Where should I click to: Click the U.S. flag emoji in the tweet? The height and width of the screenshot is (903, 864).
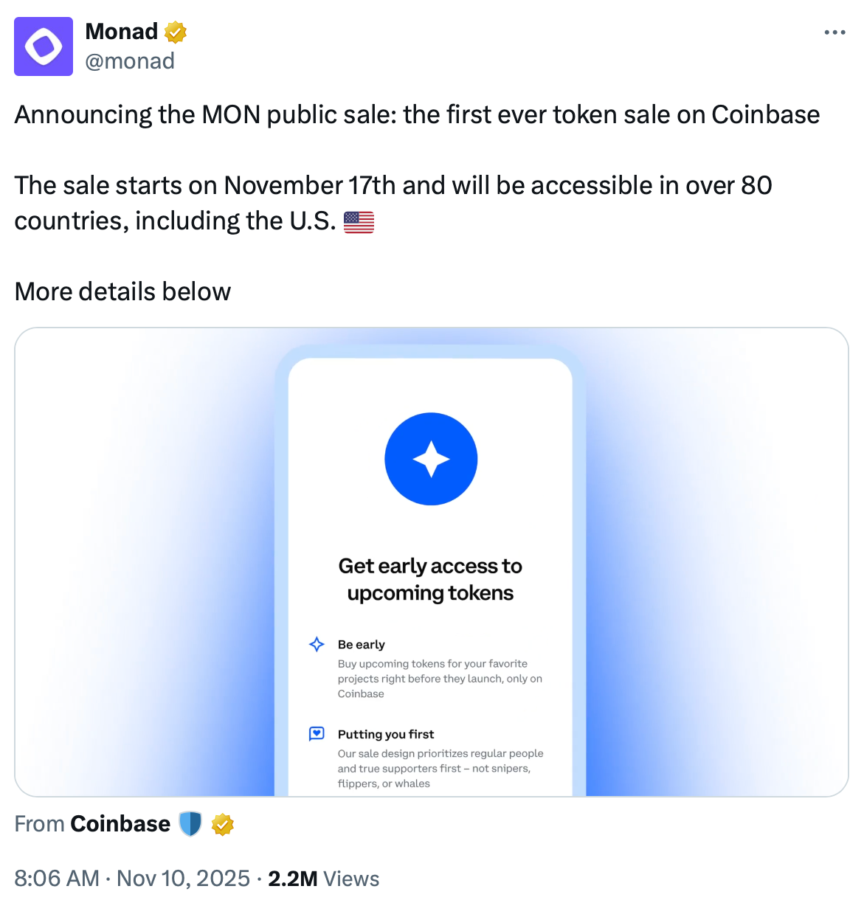coord(359,221)
